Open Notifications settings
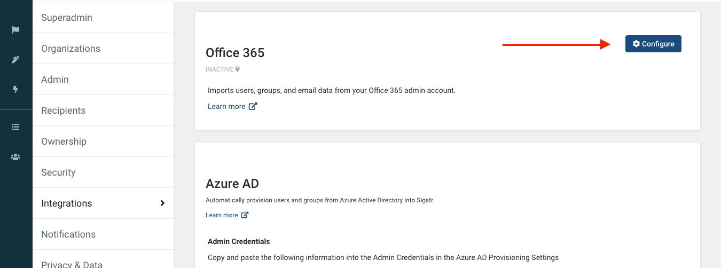Image resolution: width=721 pixels, height=268 pixels. point(103,234)
